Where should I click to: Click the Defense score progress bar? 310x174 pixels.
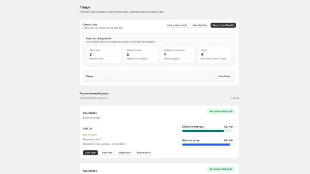(207, 145)
